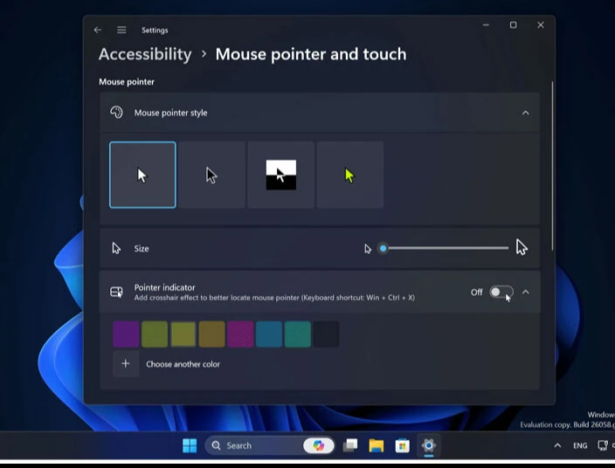This screenshot has width=615, height=468.
Task: Pick the gold-brown color swatch
Action: tap(211, 334)
